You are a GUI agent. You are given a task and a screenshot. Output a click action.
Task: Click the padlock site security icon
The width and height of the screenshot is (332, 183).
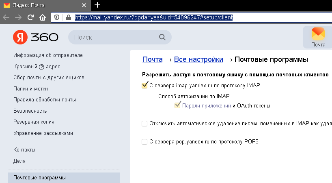click(x=68, y=17)
